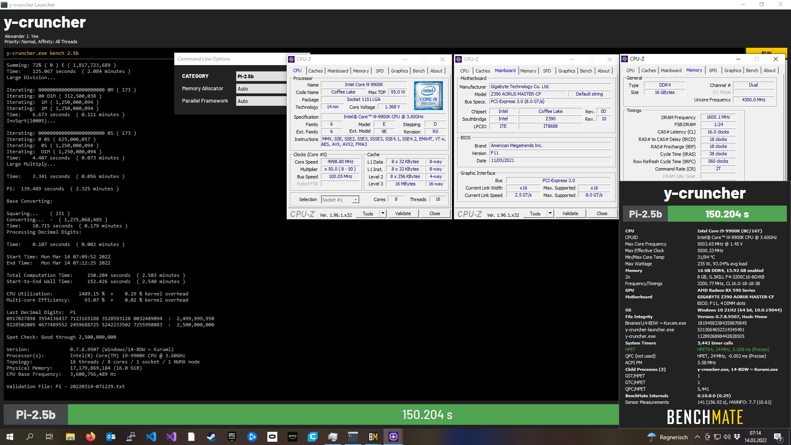Click the volume tray icon
Screen dimensions: 791x445
(x=727, y=437)
